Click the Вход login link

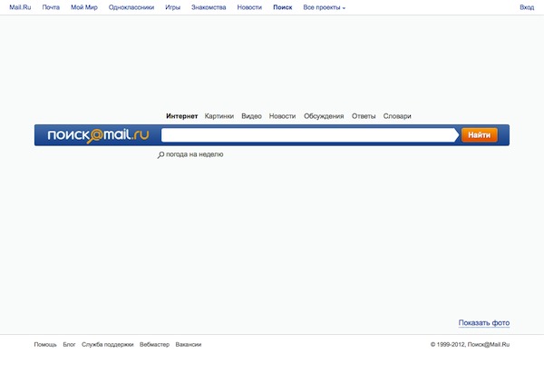(527, 7)
